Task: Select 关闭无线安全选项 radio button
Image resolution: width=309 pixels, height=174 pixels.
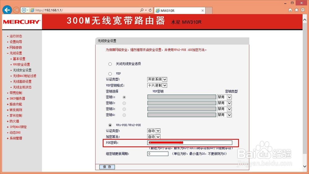Action: pos(110,64)
